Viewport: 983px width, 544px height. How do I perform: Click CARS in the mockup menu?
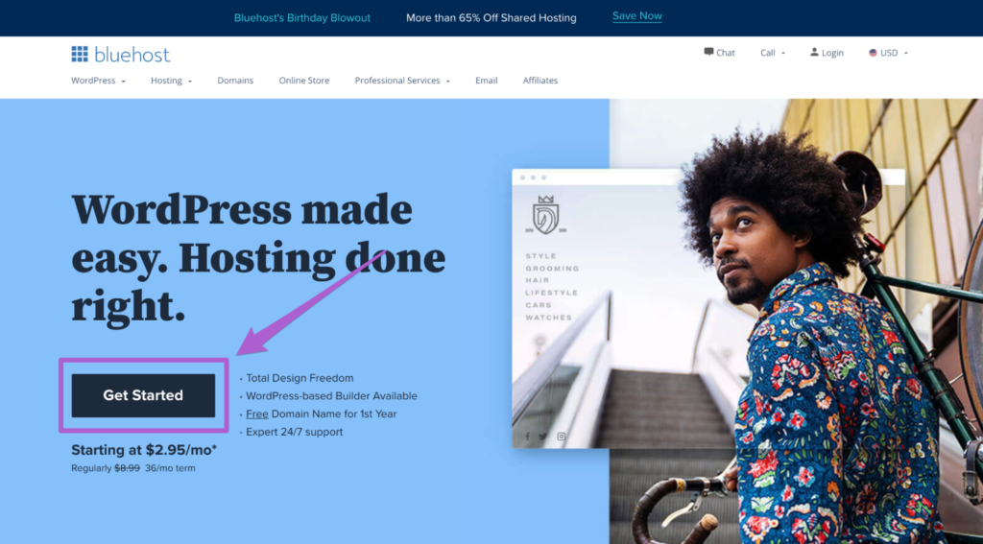[539, 305]
